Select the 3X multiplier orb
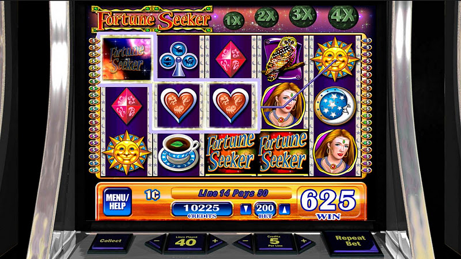This screenshot has width=461, height=259. coord(303,16)
